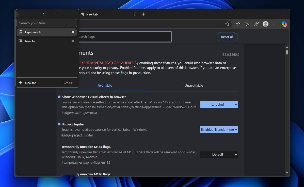The width and height of the screenshot is (304, 187).
Task: Switch to the Available flags tab
Action: (x=105, y=85)
